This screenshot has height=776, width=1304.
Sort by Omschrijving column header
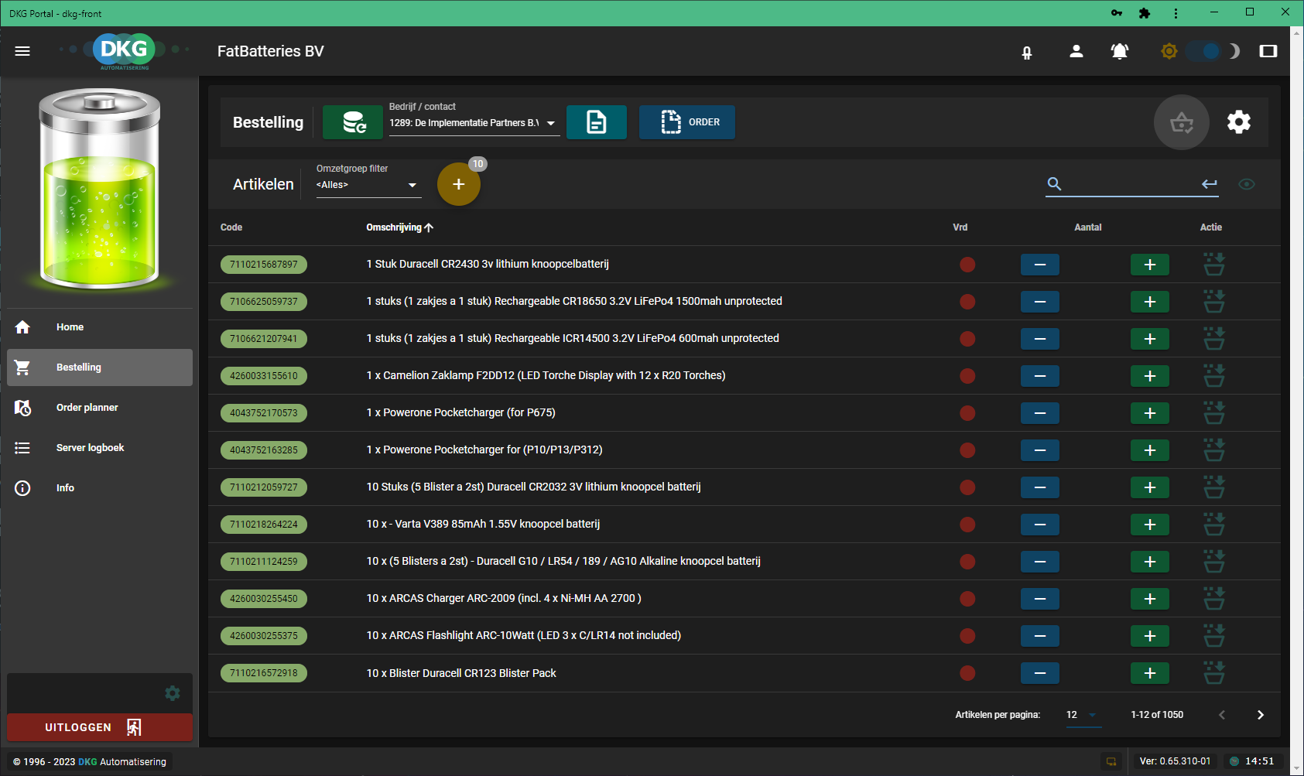coord(399,227)
